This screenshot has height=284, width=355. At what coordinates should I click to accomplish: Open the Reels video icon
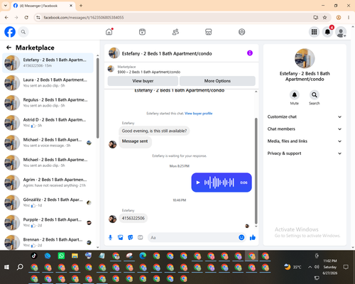click(142, 32)
